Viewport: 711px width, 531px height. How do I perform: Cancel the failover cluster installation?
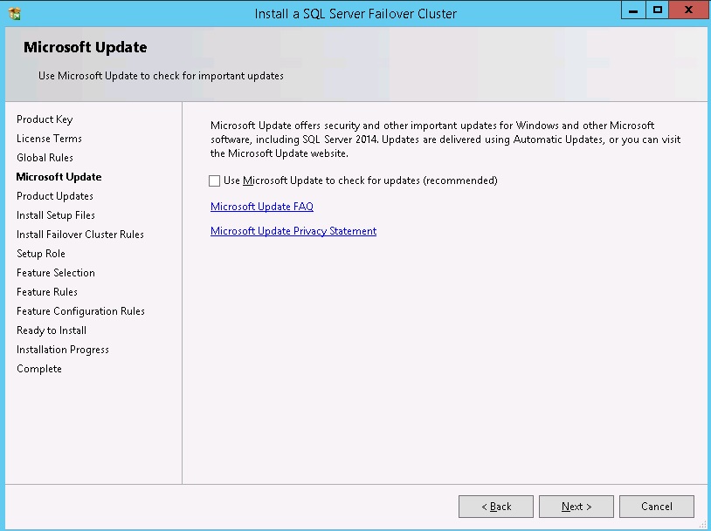click(657, 506)
